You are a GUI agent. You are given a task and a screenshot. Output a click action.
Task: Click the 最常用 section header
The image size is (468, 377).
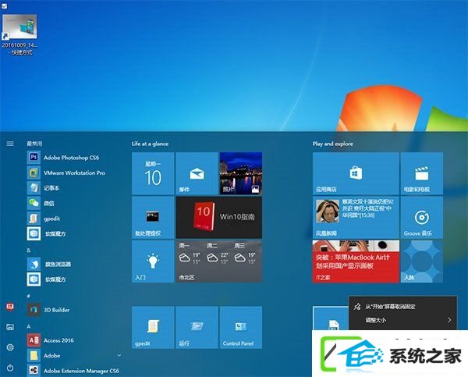34,144
